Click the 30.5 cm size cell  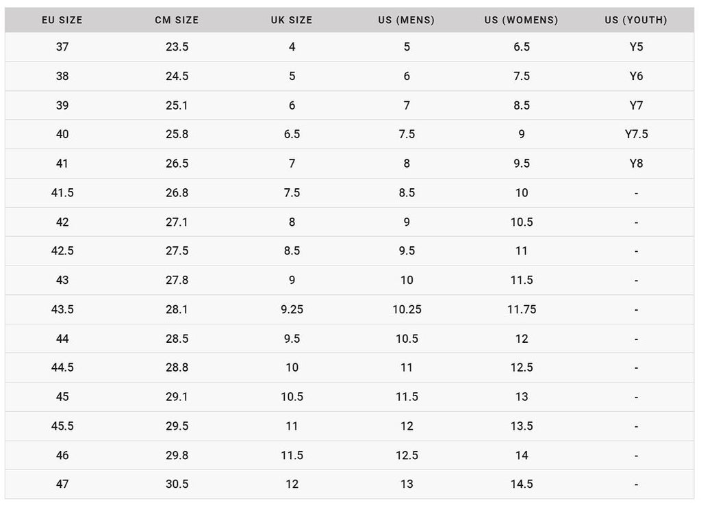pyautogui.click(x=177, y=484)
